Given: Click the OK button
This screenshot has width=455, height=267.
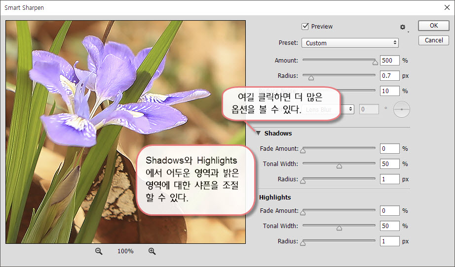Looking at the screenshot, I should point(433,26).
